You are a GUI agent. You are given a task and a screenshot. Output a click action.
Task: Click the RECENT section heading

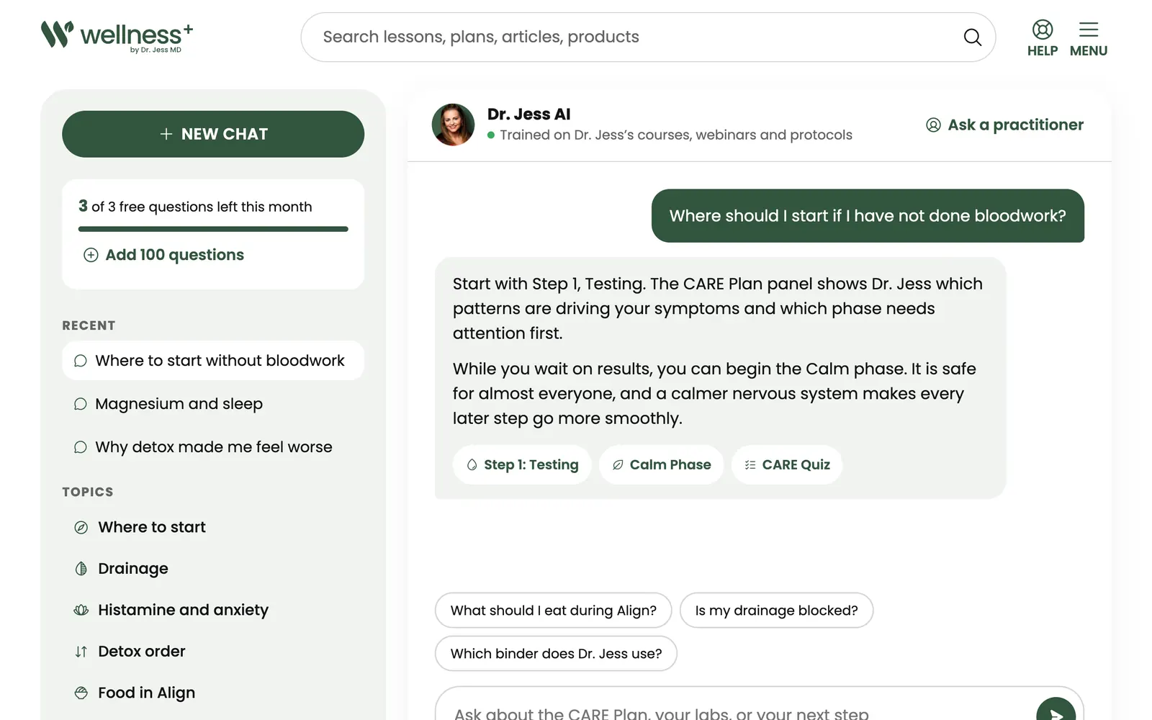[89, 325]
